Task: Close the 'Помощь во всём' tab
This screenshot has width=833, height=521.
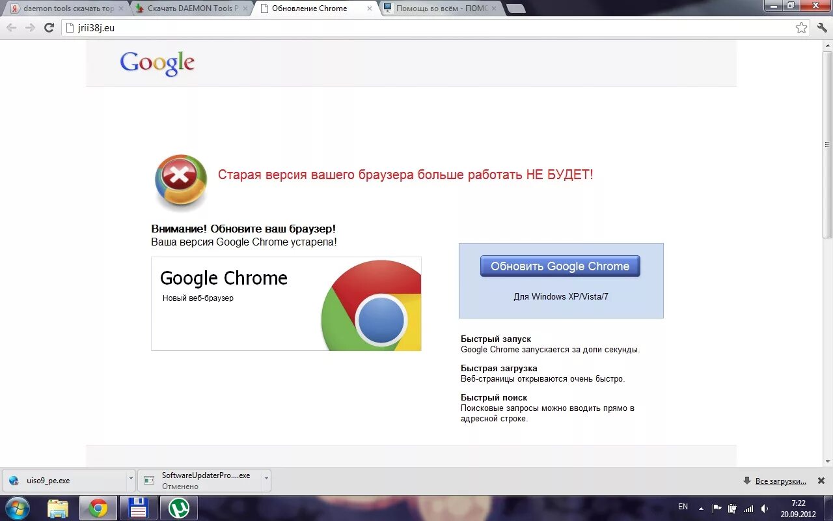Action: coord(494,8)
